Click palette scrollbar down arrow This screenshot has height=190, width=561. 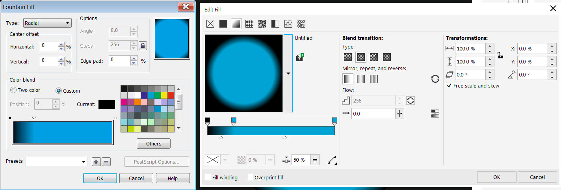[x=179, y=128]
